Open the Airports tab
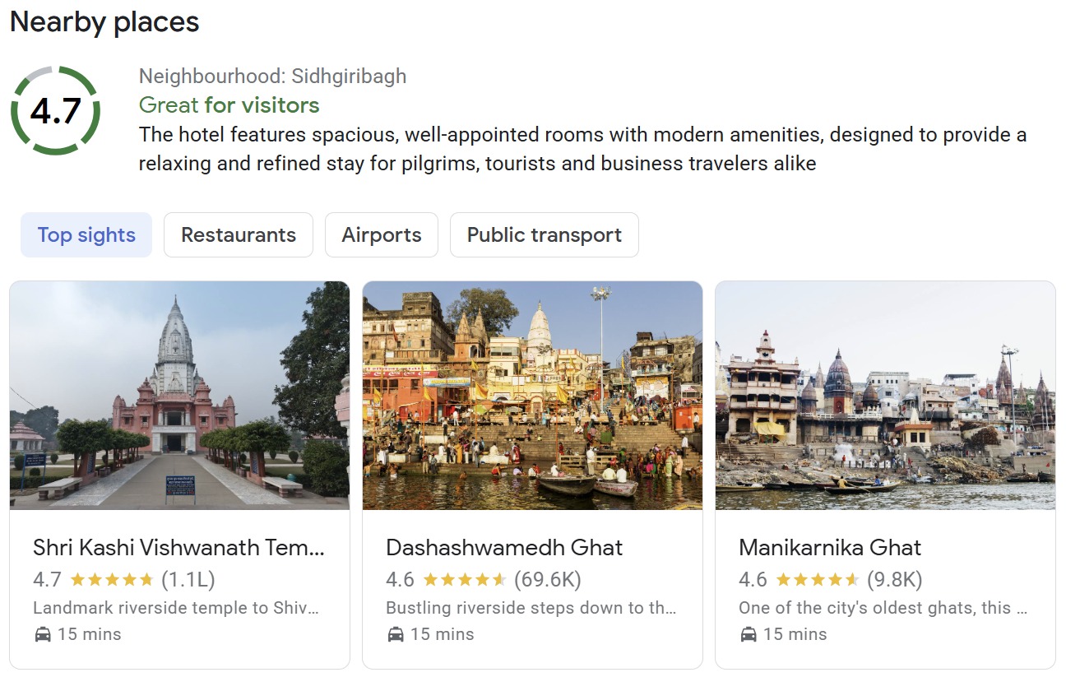The height and width of the screenshot is (677, 1066). pyautogui.click(x=382, y=235)
